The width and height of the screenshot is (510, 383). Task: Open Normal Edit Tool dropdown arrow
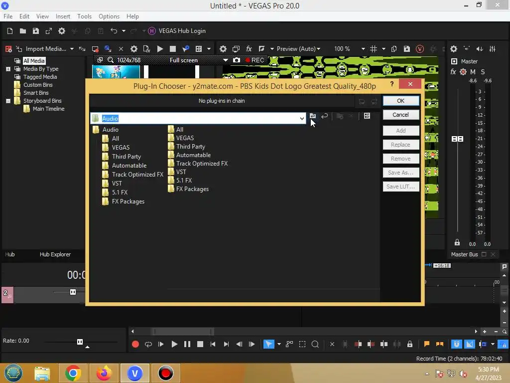[279, 344]
